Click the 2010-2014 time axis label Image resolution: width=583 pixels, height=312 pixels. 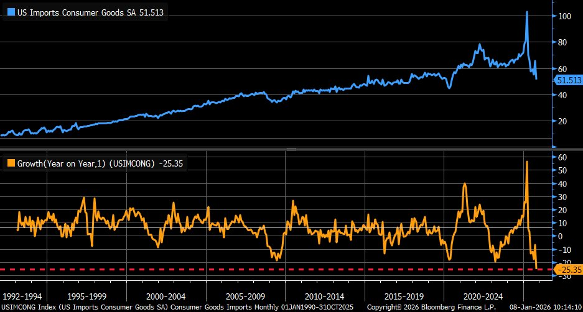point(325,296)
